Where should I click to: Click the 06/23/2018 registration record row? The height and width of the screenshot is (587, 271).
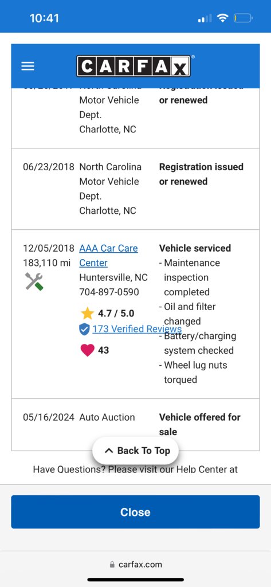[135, 189]
